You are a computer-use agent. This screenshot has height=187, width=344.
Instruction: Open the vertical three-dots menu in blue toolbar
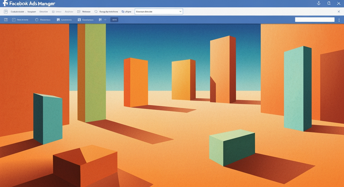point(339,20)
